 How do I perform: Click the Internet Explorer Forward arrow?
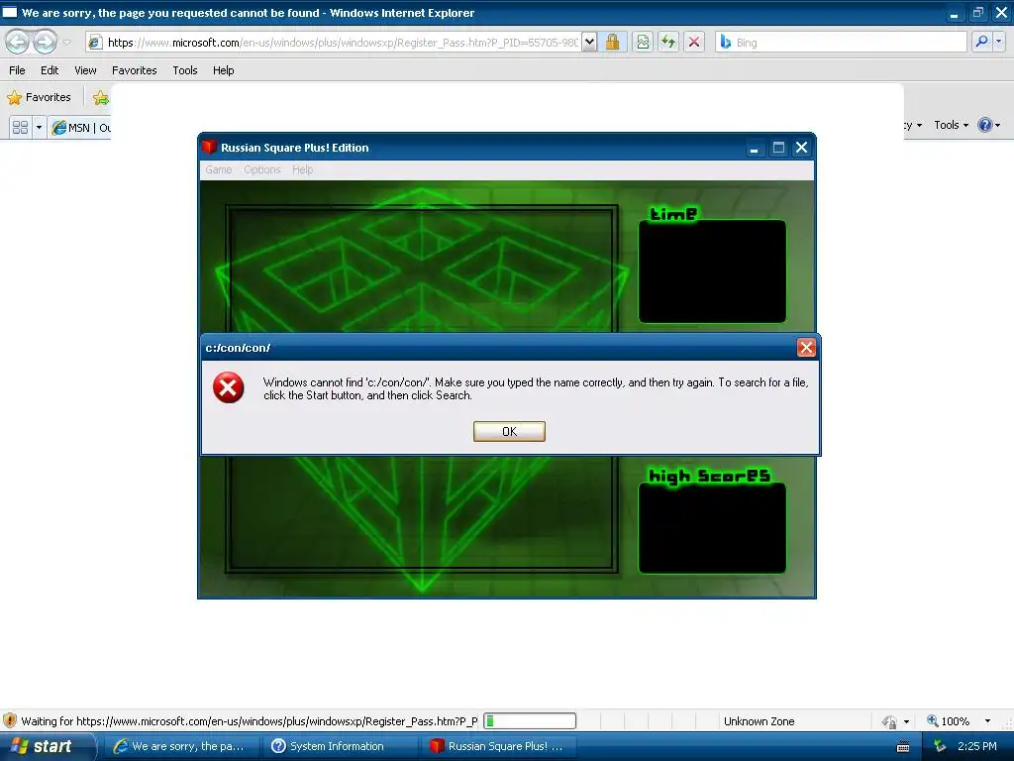[45, 42]
